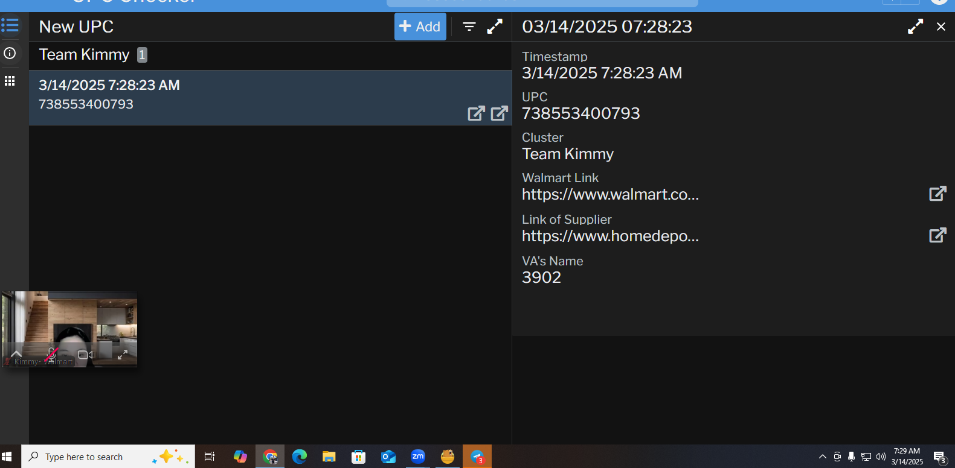The width and height of the screenshot is (955, 468).
Task: Launch Copilot from the taskbar
Action: tap(240, 457)
